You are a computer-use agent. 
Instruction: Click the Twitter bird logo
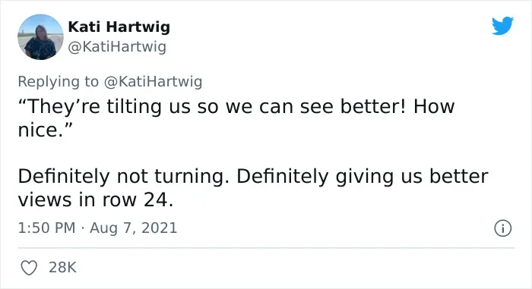pyautogui.click(x=502, y=25)
